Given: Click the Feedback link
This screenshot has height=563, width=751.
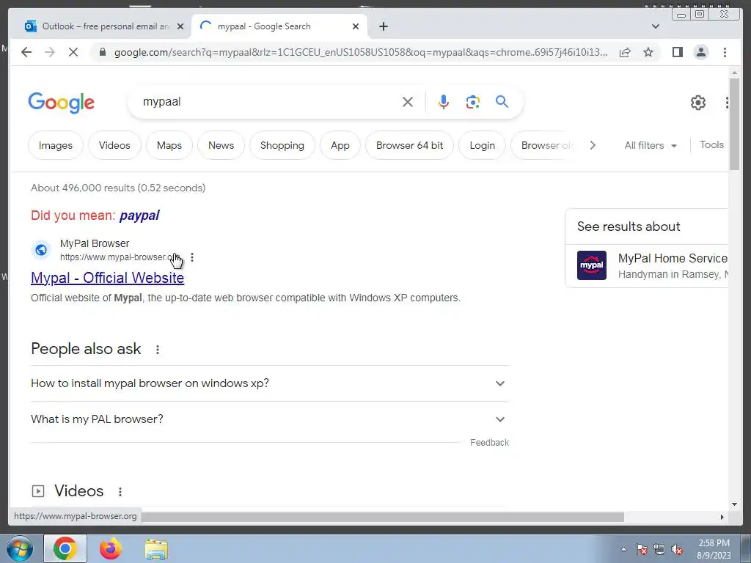Looking at the screenshot, I should coord(489,443).
